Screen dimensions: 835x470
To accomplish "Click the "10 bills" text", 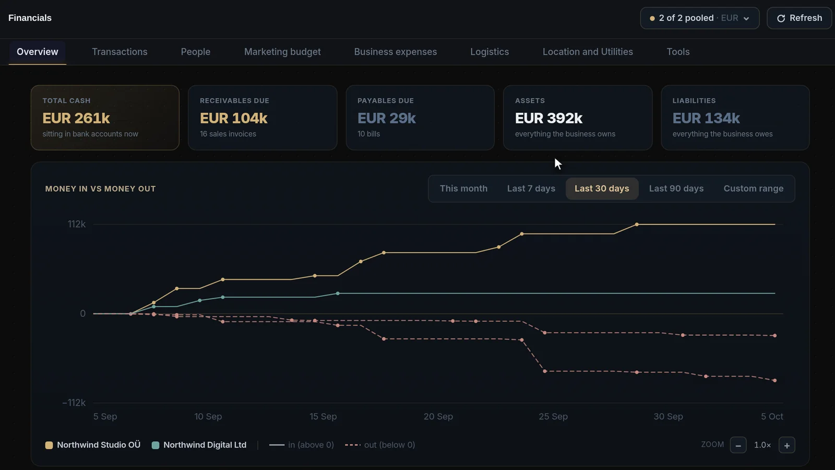I will coord(368,134).
